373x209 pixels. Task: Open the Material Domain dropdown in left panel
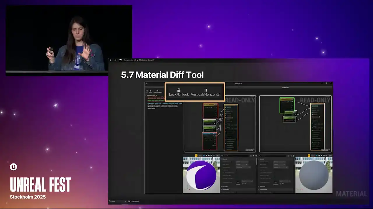click(x=242, y=162)
